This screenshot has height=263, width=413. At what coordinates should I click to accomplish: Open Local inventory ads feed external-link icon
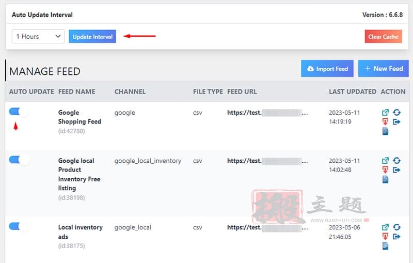click(385, 227)
